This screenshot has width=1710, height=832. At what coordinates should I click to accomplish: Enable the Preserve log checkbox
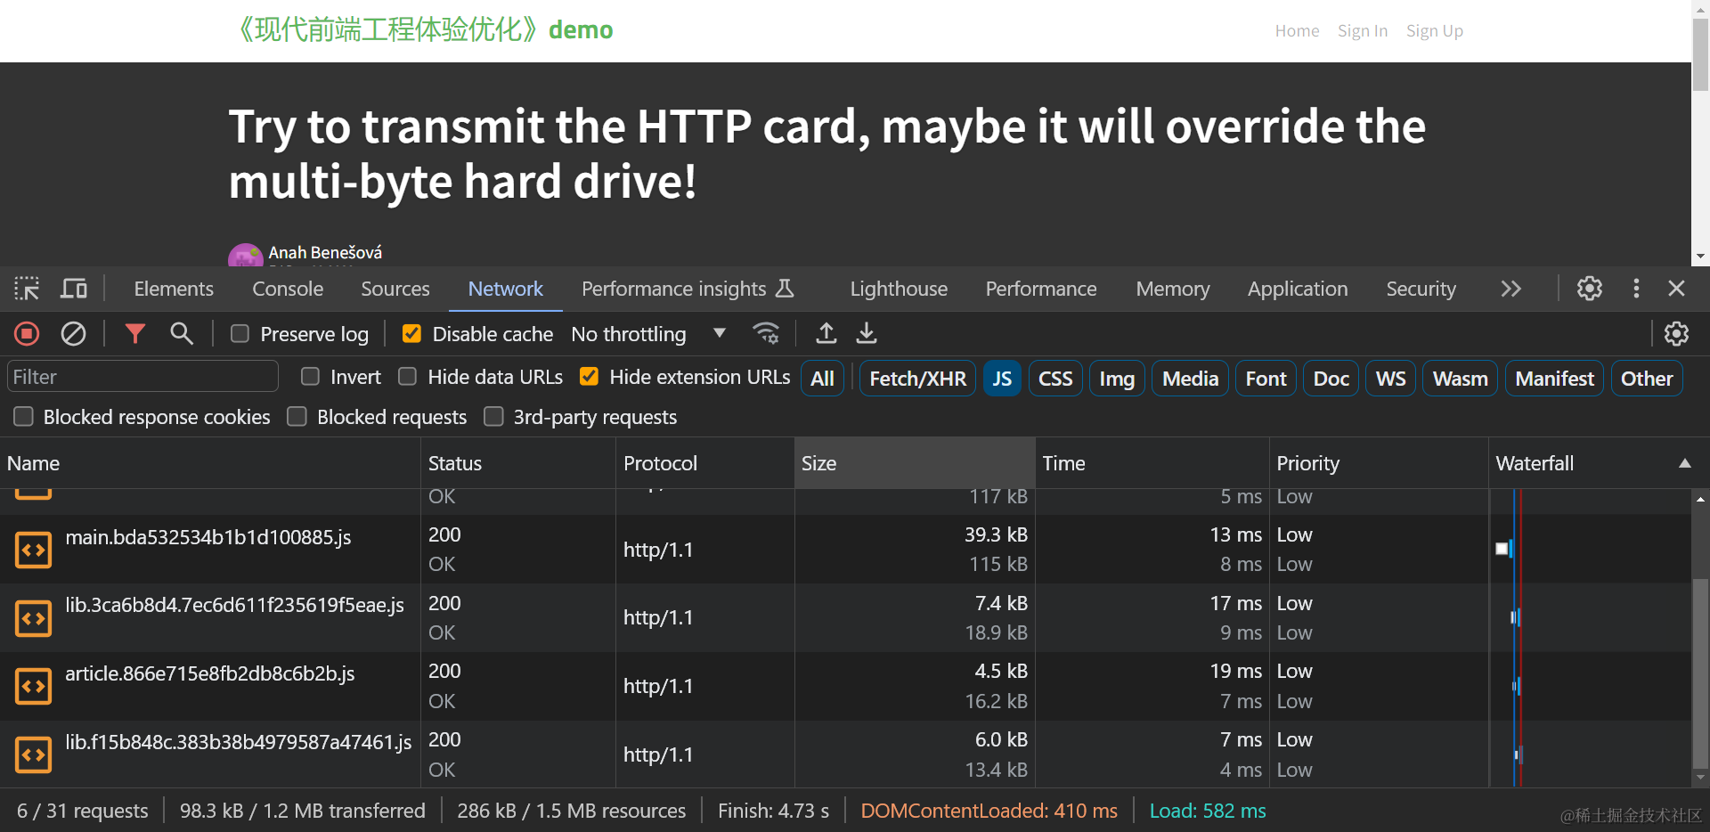[240, 334]
